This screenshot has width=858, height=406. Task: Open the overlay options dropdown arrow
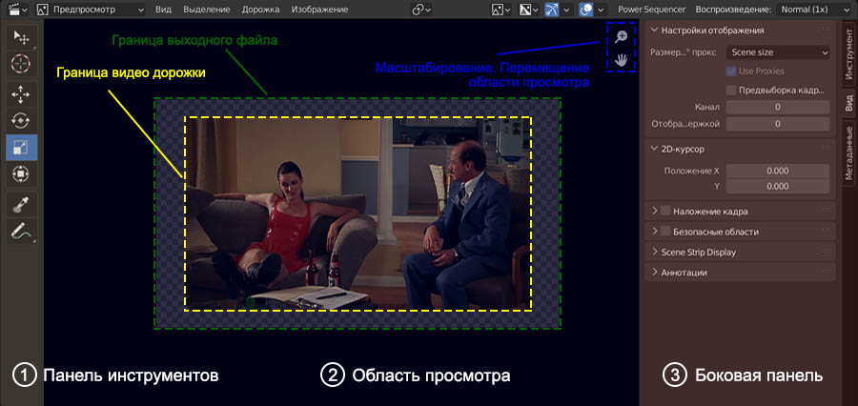(601, 10)
